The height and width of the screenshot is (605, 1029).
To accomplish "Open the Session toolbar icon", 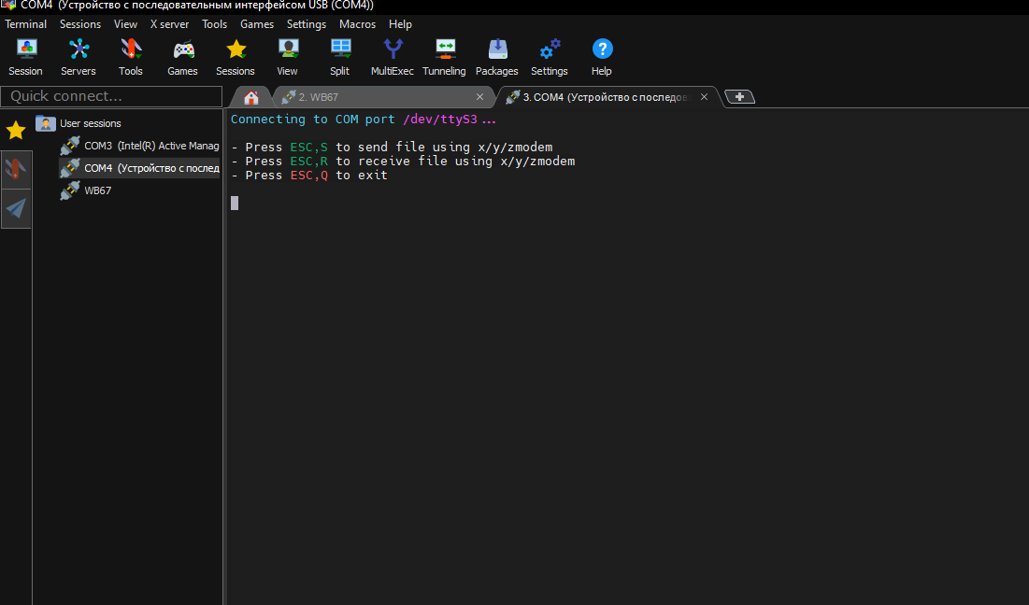I will [x=25, y=57].
